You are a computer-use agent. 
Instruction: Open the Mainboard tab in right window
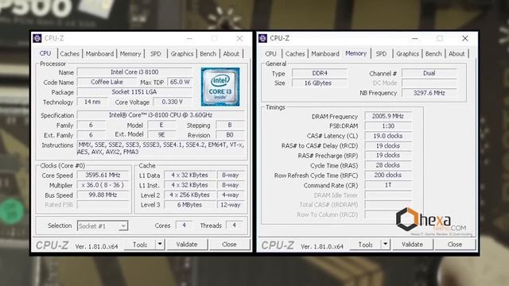click(325, 54)
